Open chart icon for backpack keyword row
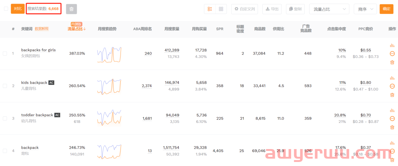This screenshot has height=166, width=398. (x=392, y=143)
